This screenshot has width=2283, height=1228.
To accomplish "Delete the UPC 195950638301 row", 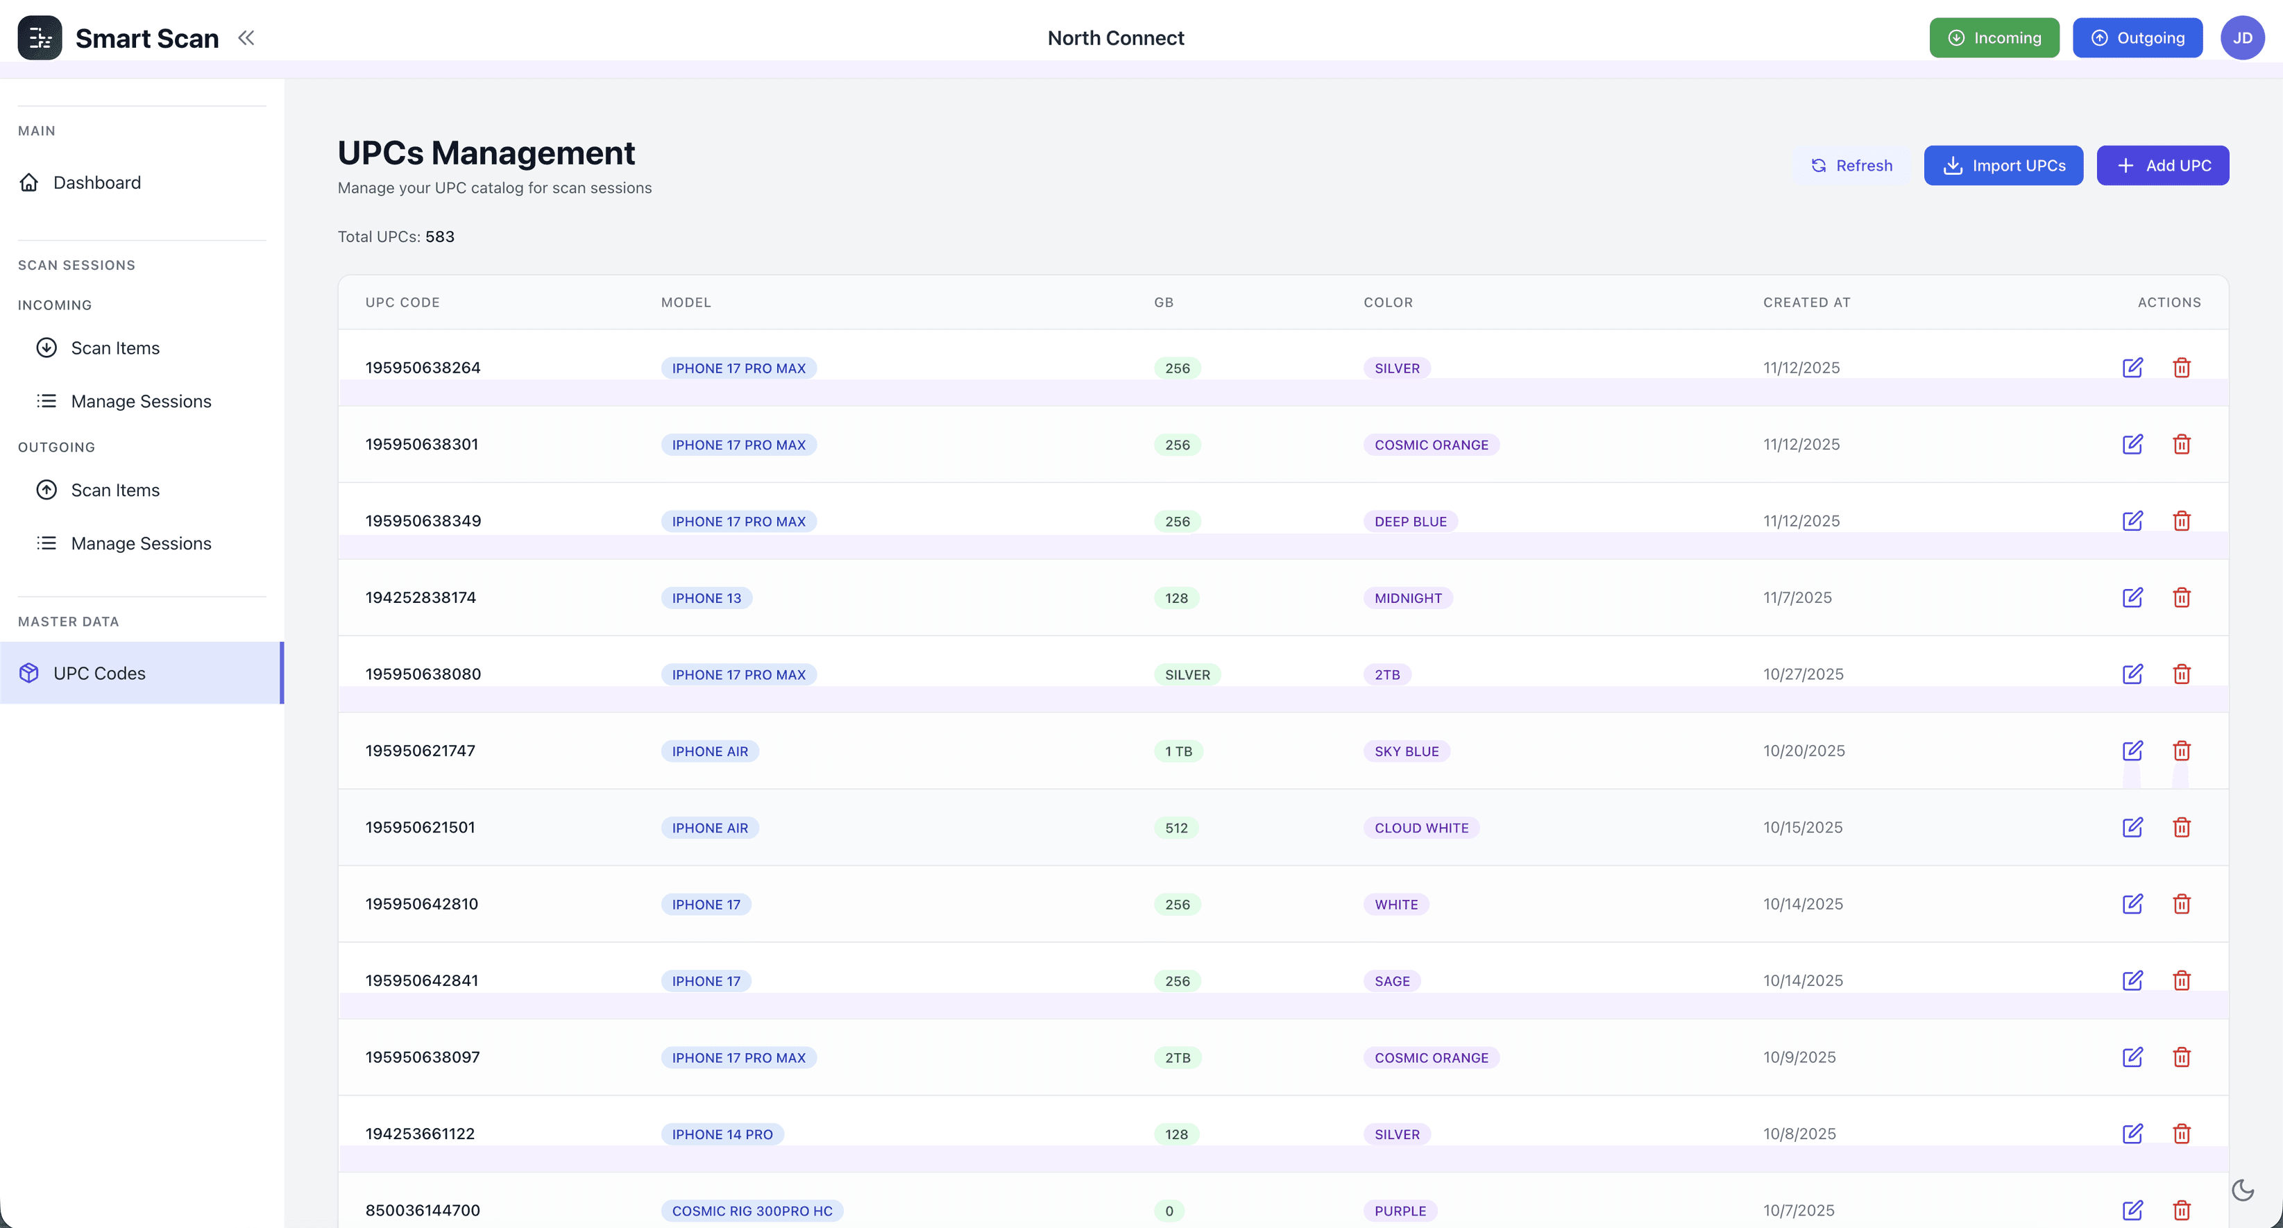I will (2181, 444).
